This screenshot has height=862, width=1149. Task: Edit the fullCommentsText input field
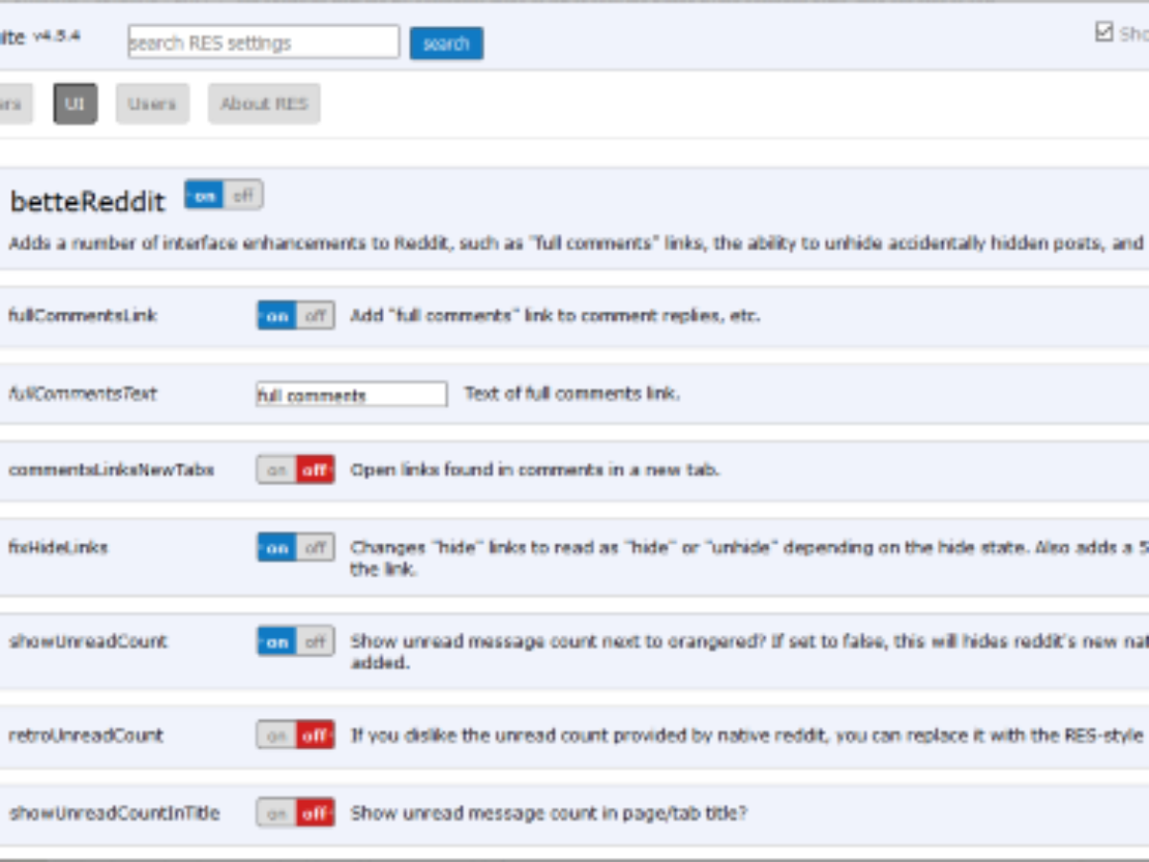pos(351,394)
